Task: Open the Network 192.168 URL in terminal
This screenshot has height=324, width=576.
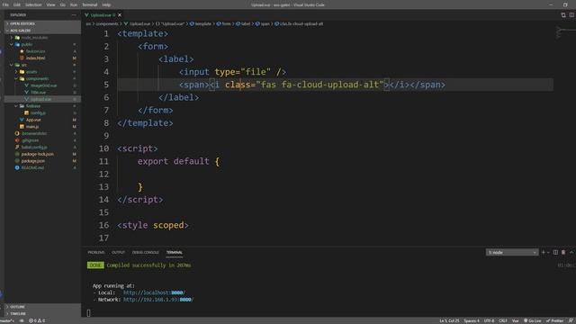Action: tap(158, 300)
